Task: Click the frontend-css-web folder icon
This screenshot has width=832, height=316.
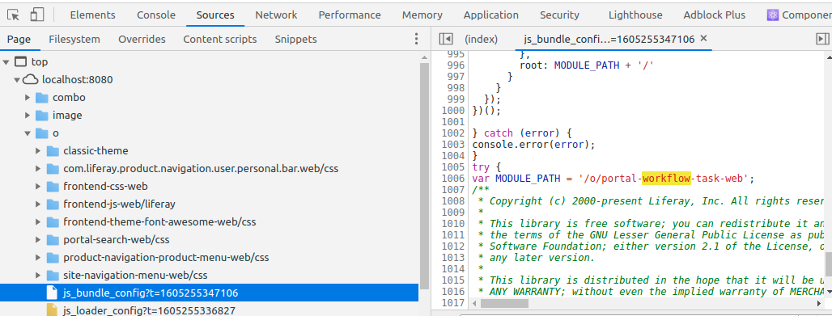Action: pyautogui.click(x=53, y=186)
